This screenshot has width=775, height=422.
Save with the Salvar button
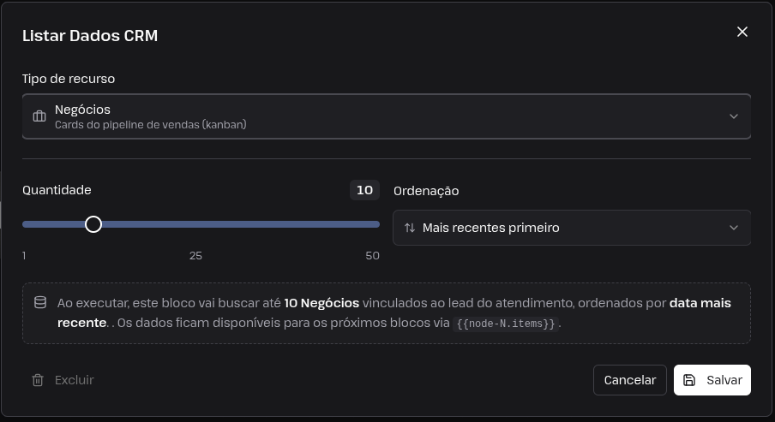pos(712,380)
